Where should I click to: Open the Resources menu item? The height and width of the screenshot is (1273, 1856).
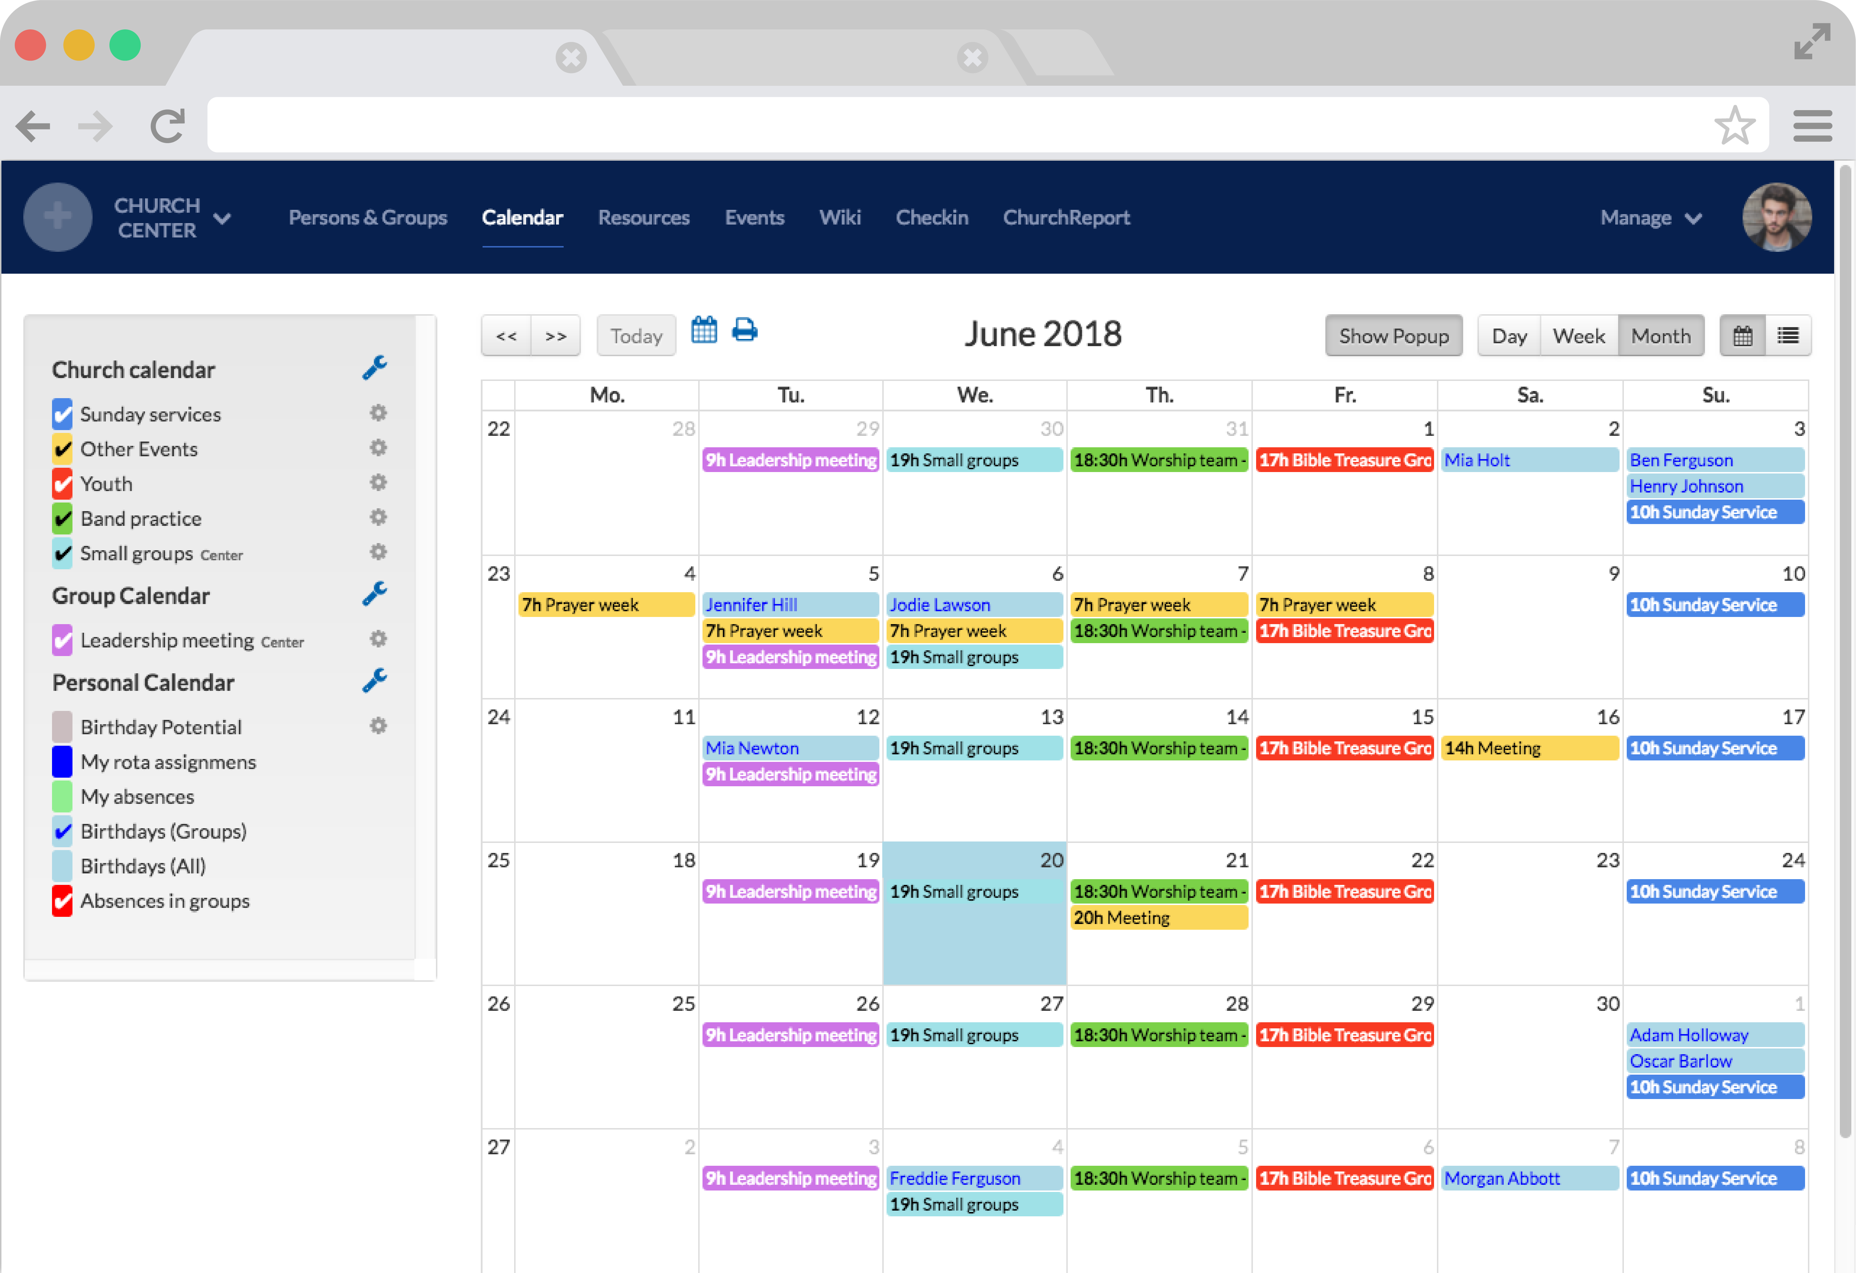[x=644, y=217]
